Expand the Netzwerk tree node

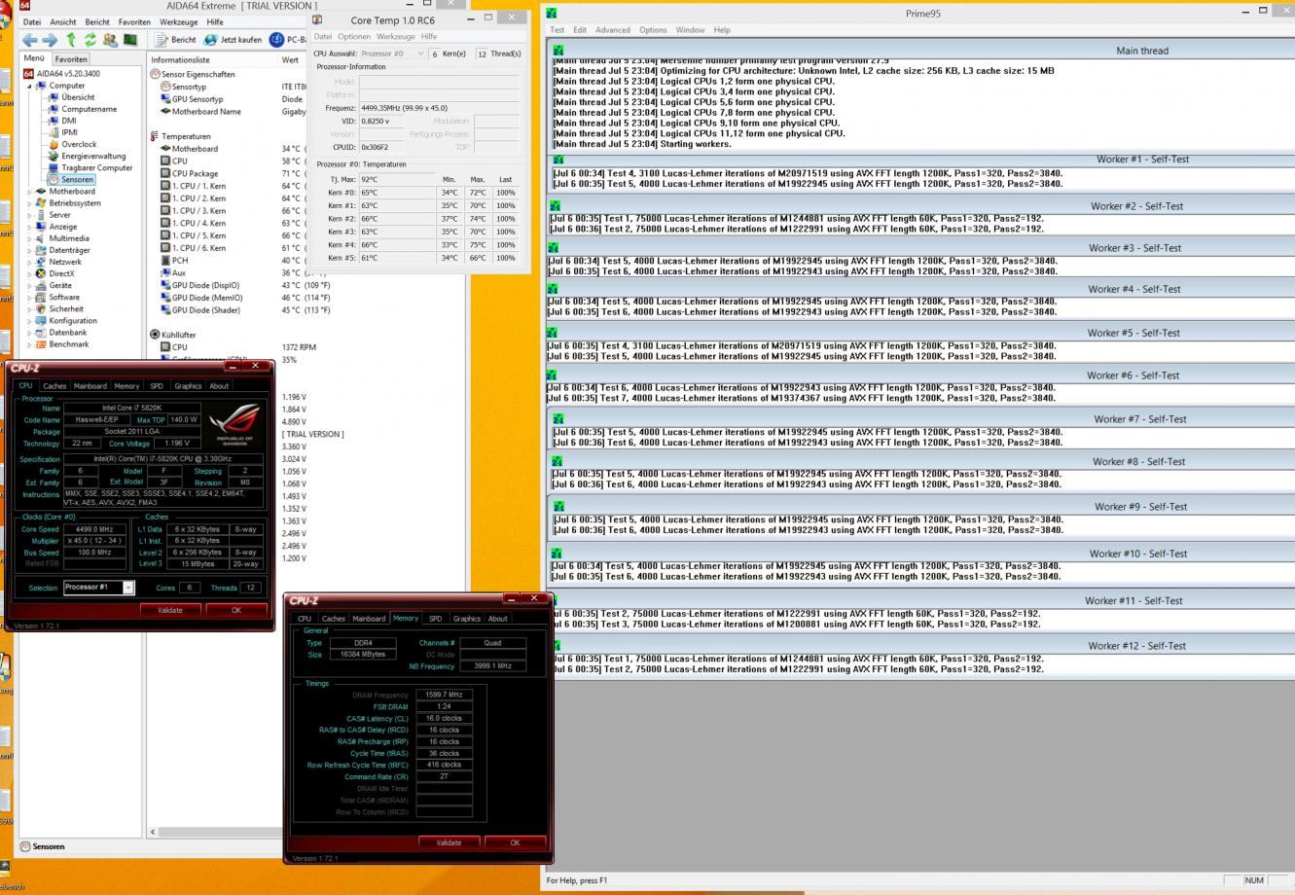[28, 262]
